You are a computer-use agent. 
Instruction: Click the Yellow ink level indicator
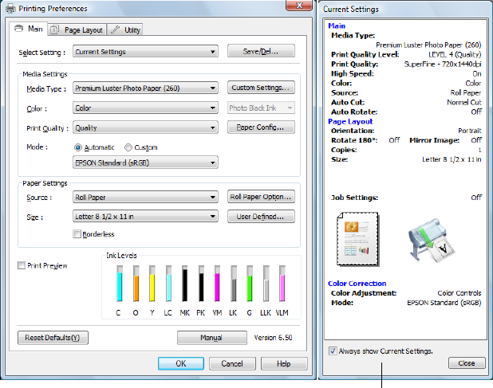tap(152, 281)
